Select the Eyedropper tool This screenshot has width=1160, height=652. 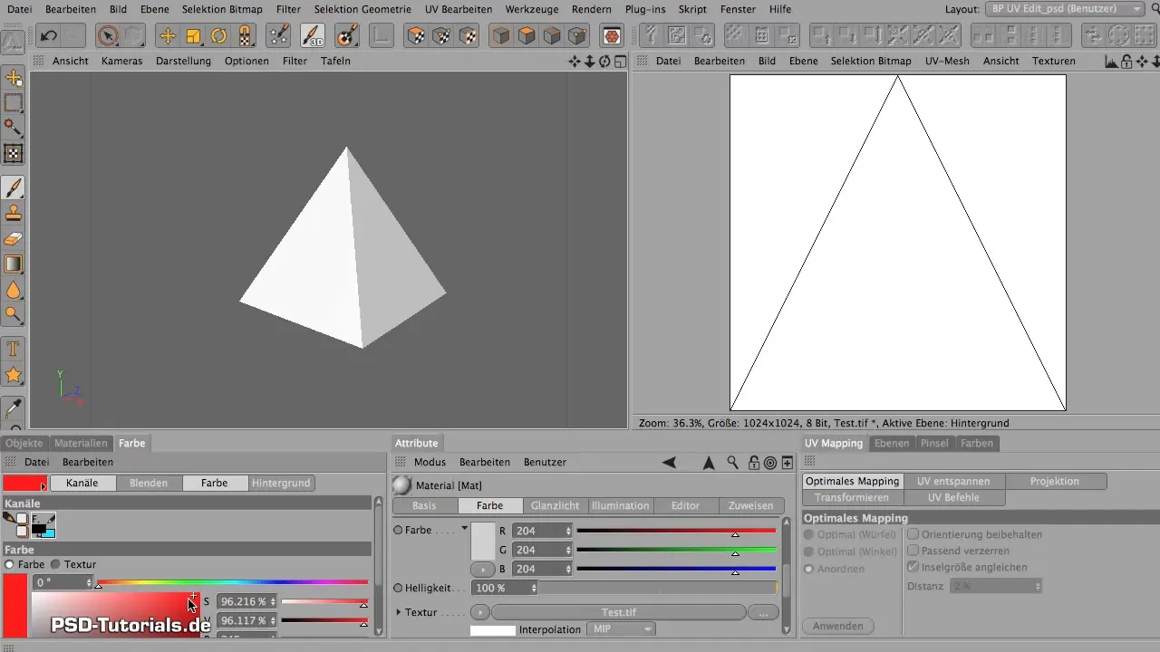coord(14,407)
